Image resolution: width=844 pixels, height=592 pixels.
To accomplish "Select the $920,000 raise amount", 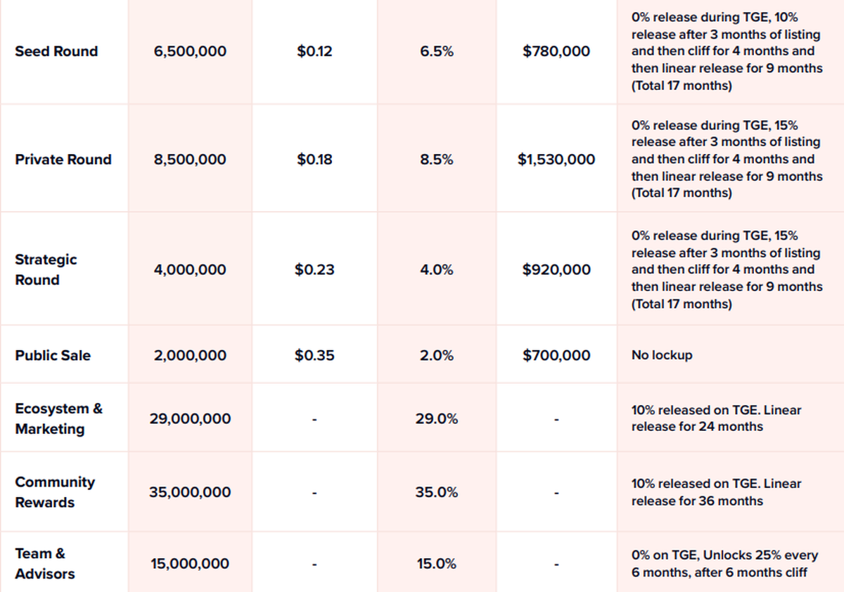I will [556, 270].
